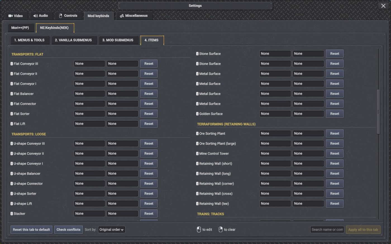Click the info icon next to U-shape Sorter
Screen dimensions: 391x244
click(12, 194)
